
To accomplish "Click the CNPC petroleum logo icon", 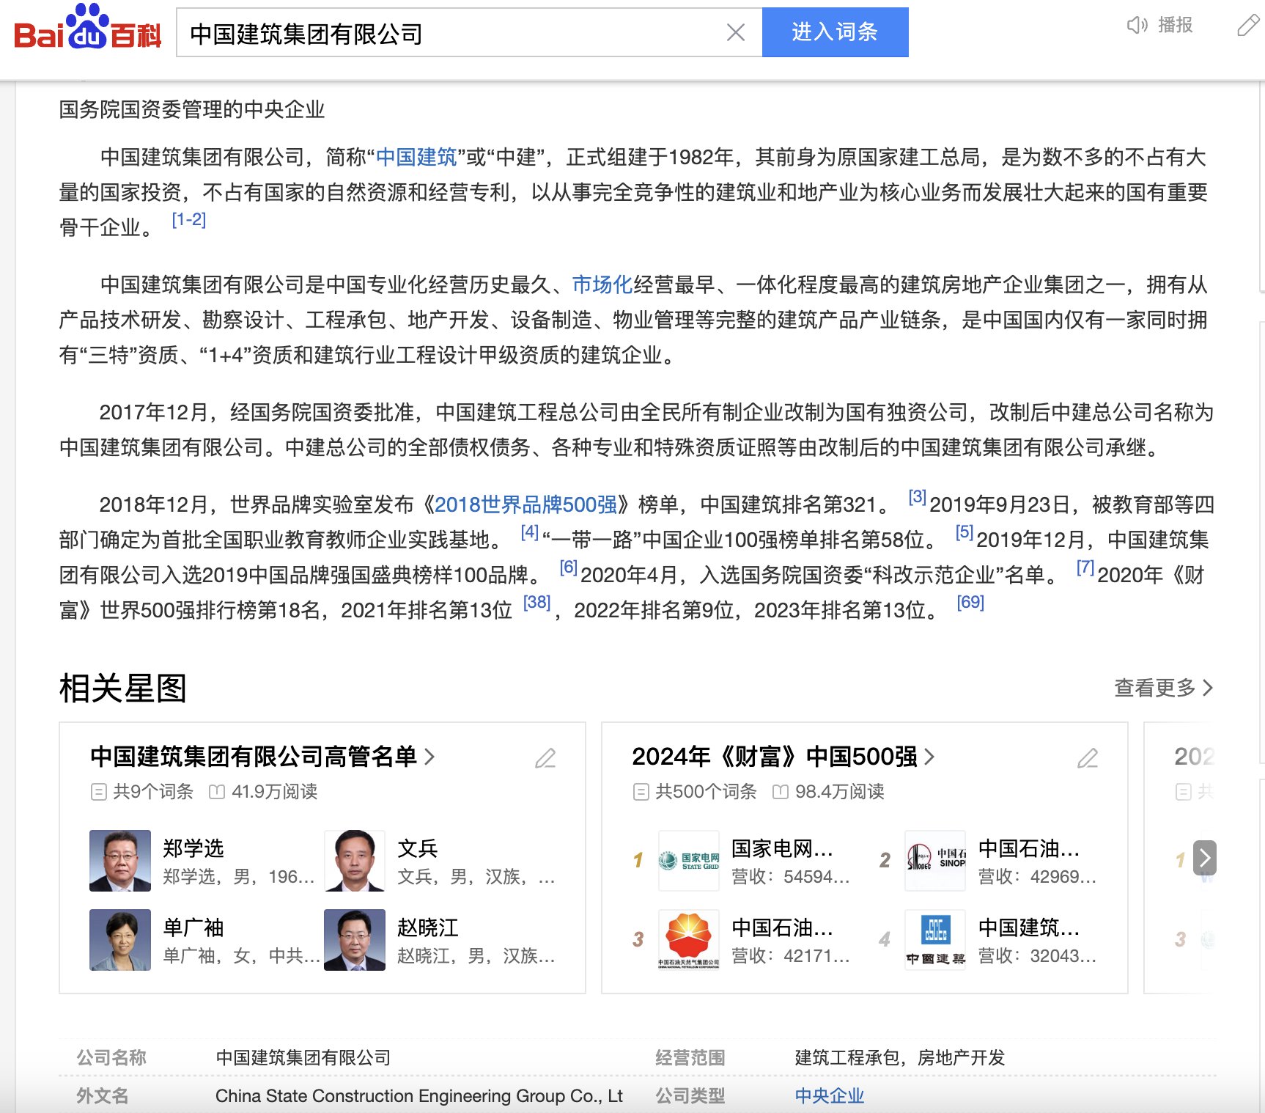I will (689, 940).
